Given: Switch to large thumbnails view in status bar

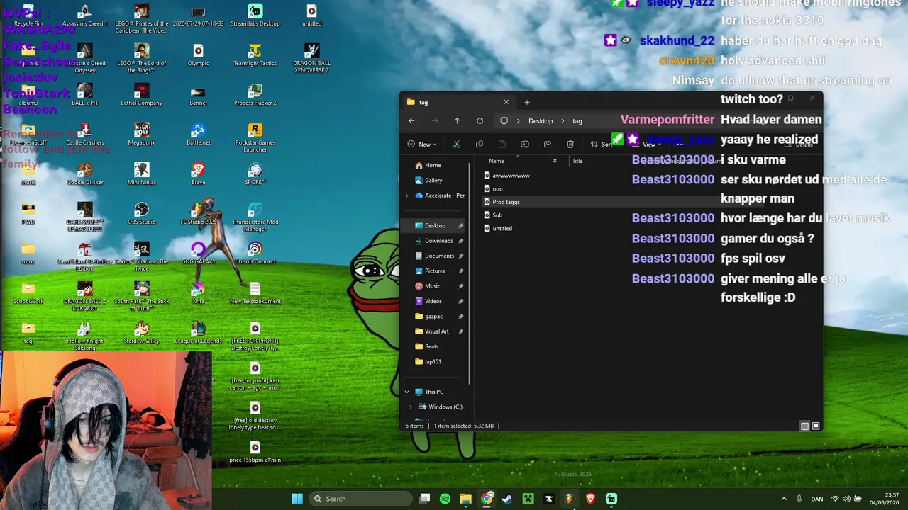Looking at the screenshot, I should [816, 426].
